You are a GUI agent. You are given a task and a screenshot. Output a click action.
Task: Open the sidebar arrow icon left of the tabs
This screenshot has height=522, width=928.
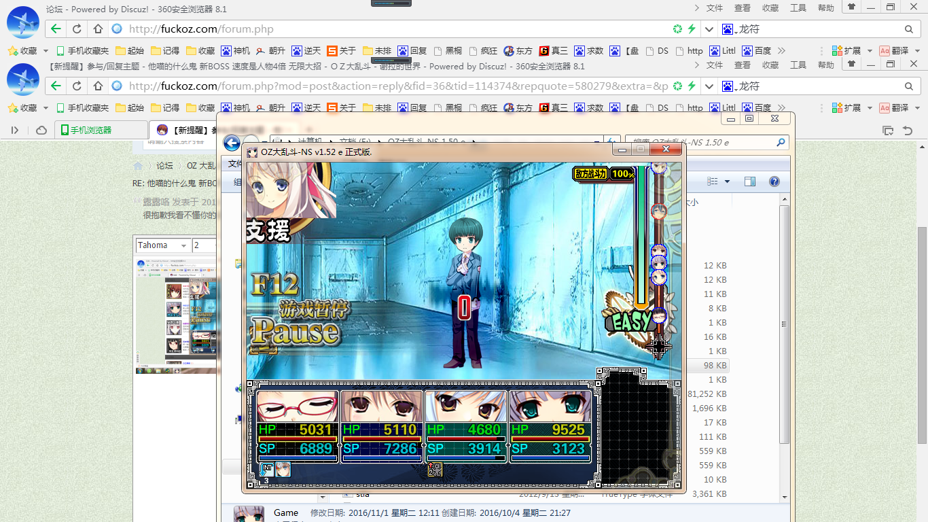[x=15, y=130]
